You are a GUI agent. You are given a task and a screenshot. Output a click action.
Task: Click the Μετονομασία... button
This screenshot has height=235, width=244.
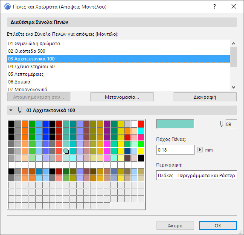pos(122,97)
